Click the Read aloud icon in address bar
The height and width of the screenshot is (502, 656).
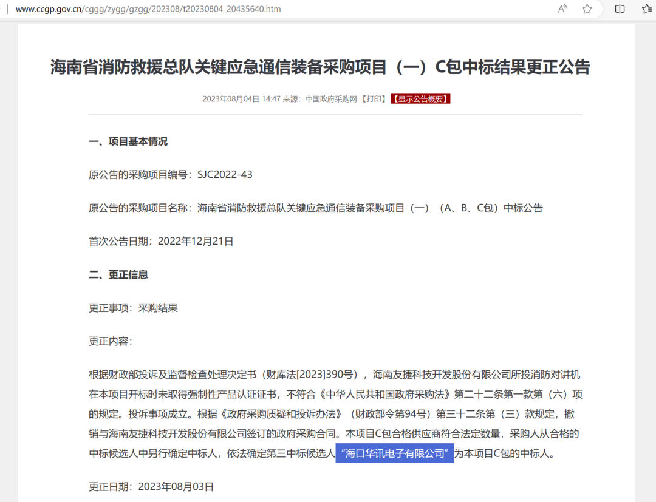(x=562, y=8)
